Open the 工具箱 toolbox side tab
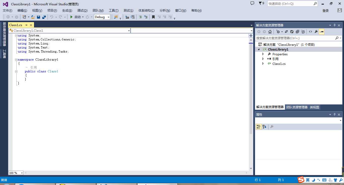The image size is (344, 185). pos(4,54)
